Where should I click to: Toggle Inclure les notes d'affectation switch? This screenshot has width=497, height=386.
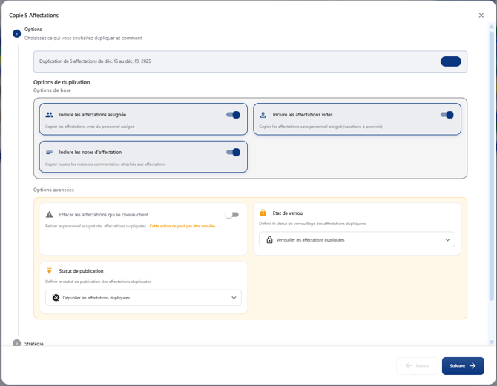click(233, 152)
